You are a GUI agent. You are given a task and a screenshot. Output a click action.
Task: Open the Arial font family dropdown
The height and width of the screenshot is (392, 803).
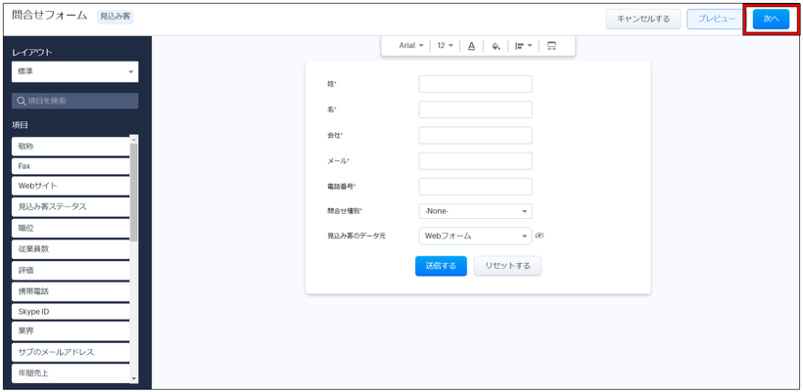410,46
